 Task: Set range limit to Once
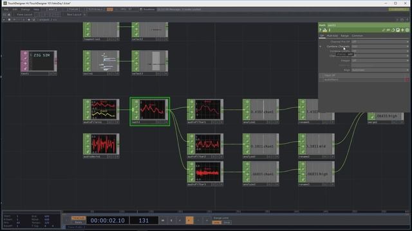(227, 223)
